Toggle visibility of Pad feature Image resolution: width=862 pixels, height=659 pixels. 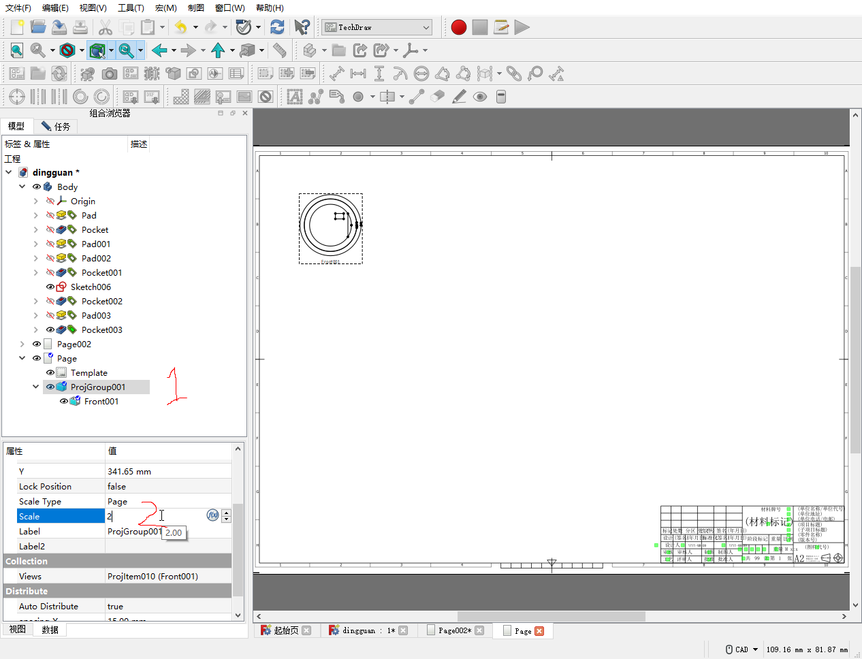[50, 215]
